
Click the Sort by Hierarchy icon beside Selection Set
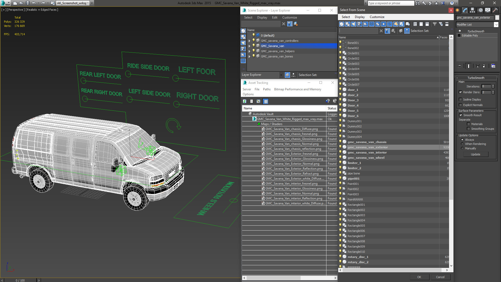point(407,31)
